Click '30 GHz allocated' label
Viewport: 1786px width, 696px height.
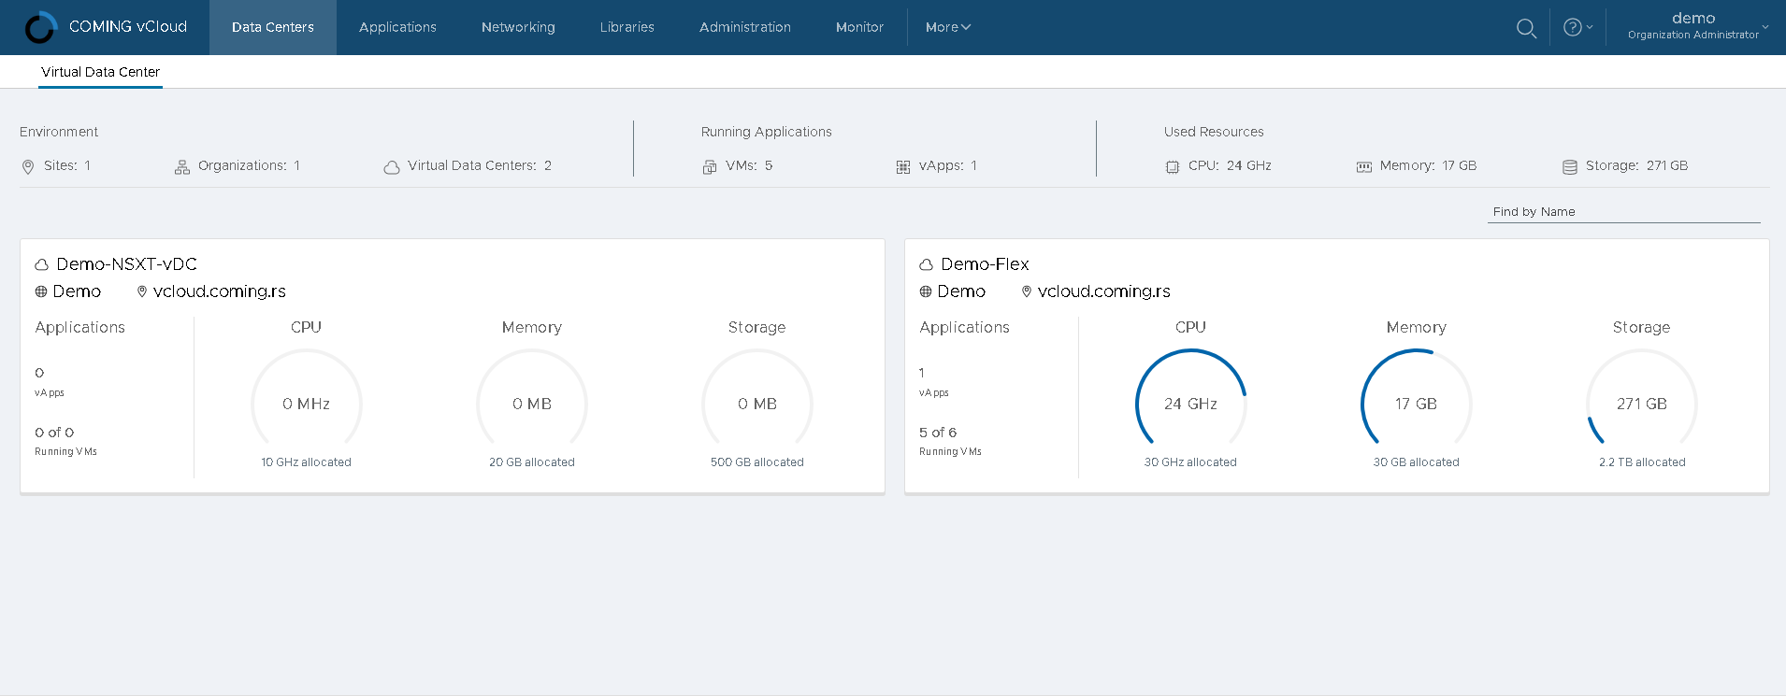click(1190, 462)
